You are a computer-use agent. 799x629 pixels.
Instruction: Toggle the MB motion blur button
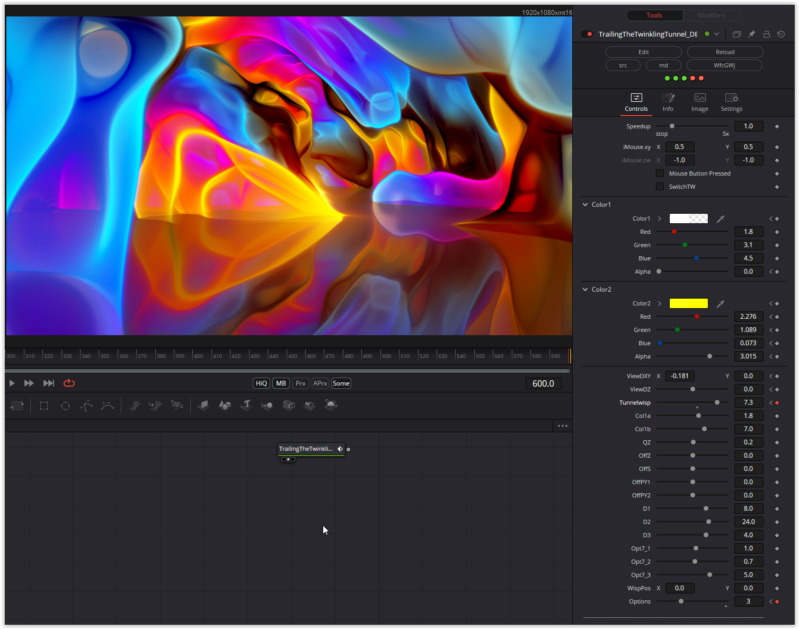(x=281, y=383)
